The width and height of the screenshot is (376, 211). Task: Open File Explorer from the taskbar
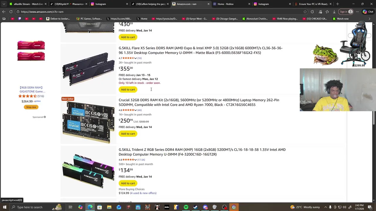click(x=109, y=207)
